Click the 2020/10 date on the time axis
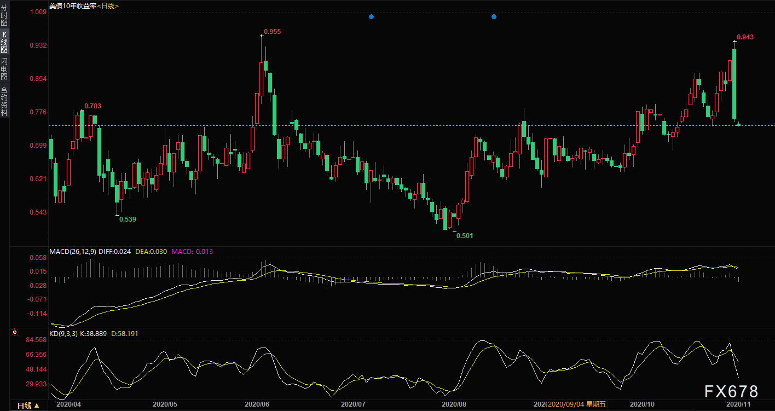The width and height of the screenshot is (775, 411). [x=643, y=404]
